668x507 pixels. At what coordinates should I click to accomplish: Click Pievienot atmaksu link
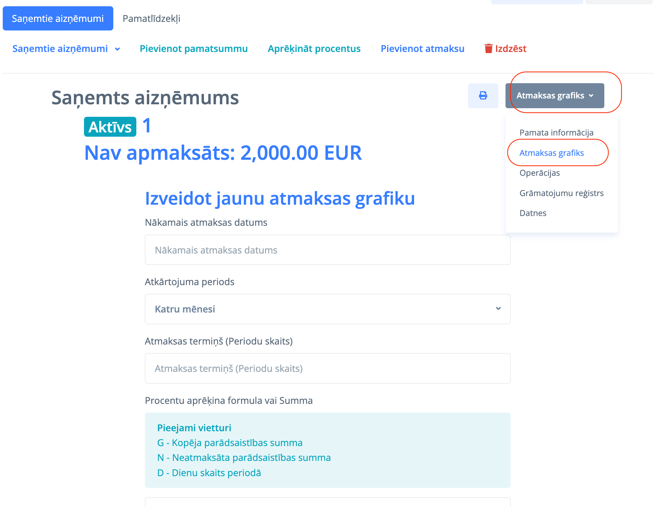[x=422, y=49]
